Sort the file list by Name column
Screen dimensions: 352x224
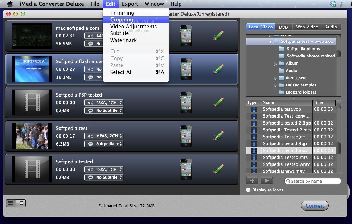click(x=287, y=103)
